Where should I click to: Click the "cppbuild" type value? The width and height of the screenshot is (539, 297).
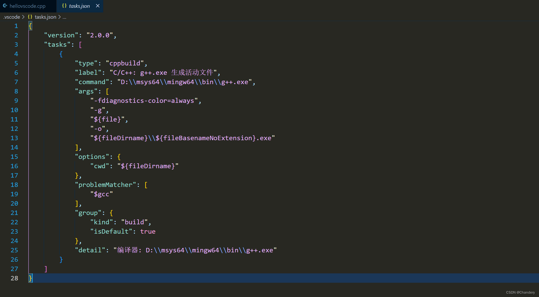[x=125, y=63]
